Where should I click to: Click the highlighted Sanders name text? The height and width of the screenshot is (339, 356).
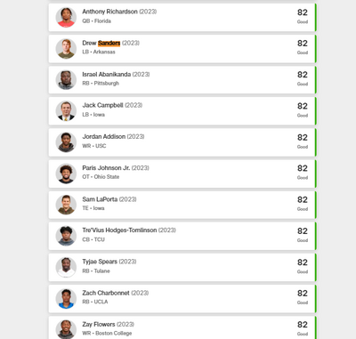tap(109, 44)
